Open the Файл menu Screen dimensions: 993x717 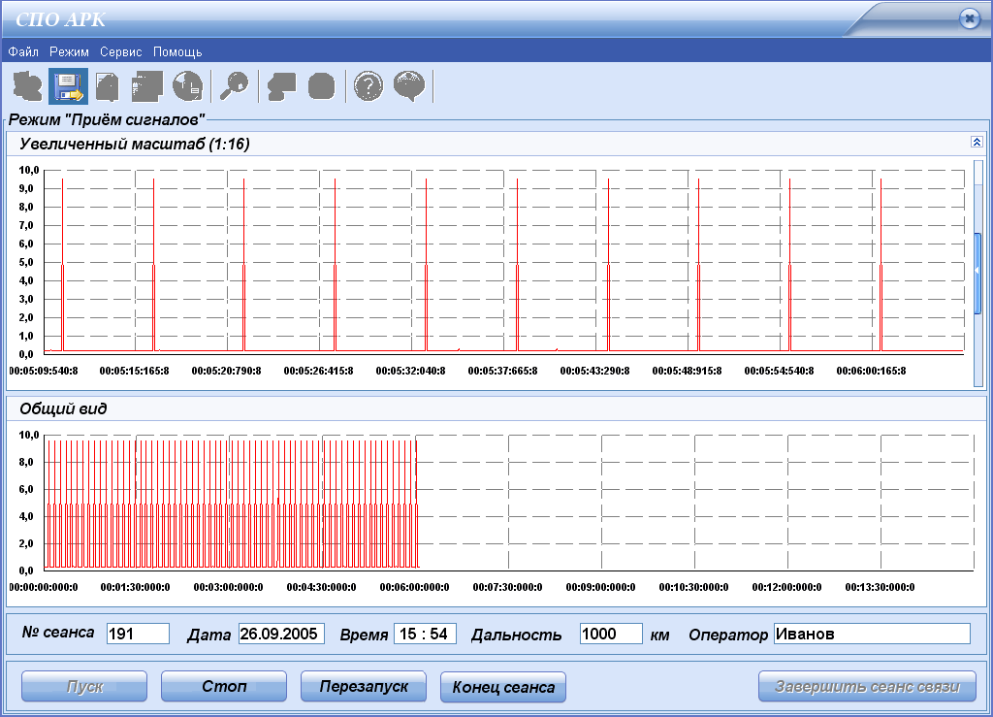(x=23, y=51)
